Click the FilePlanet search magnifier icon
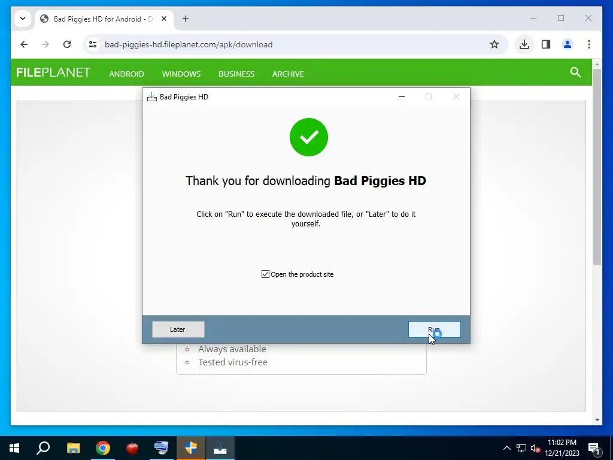The image size is (613, 460). (575, 72)
